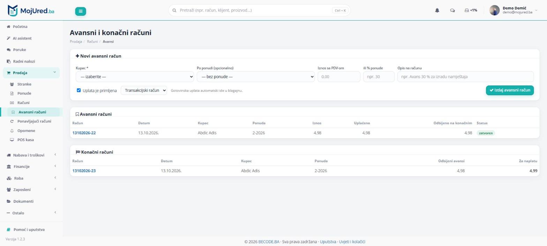Image resolution: width=547 pixels, height=246 pixels.
Task: Open the chat messages icon in header
Action: (452, 10)
